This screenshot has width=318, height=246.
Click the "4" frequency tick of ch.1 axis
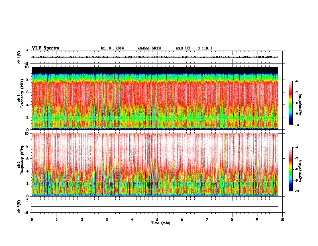[x=29, y=105]
